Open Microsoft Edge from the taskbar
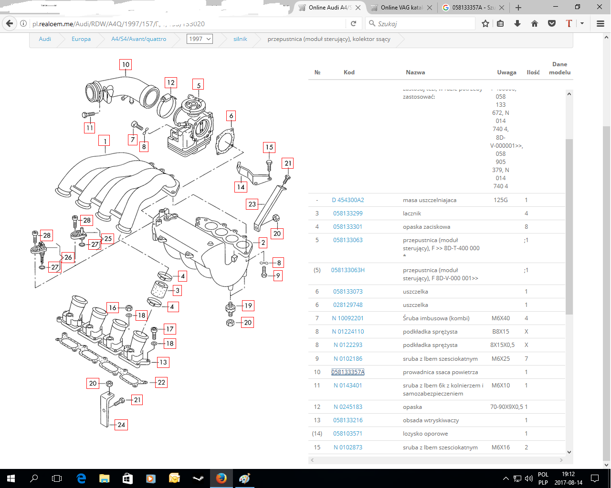 click(81, 478)
